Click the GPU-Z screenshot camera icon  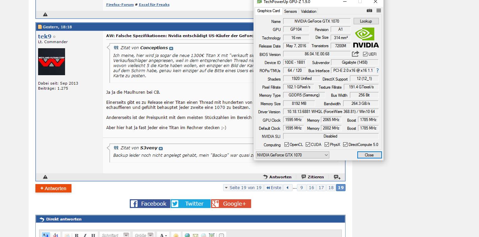pyautogui.click(x=369, y=11)
